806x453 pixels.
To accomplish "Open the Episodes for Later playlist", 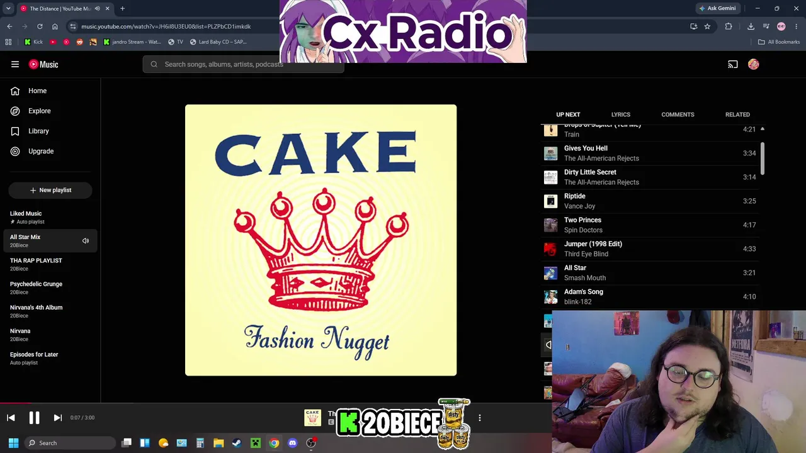I will click(x=50, y=358).
